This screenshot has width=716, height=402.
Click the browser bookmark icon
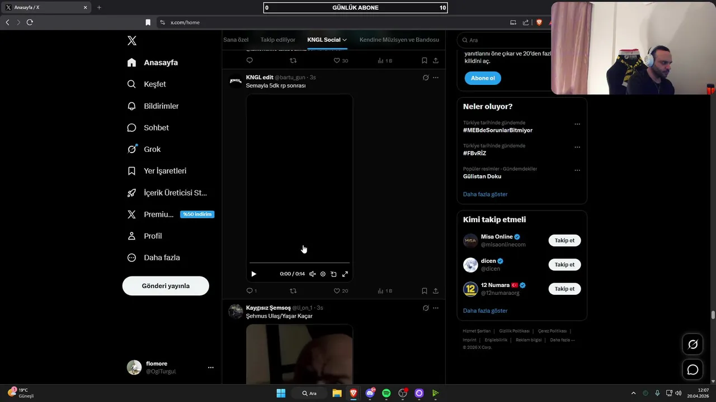148,22
